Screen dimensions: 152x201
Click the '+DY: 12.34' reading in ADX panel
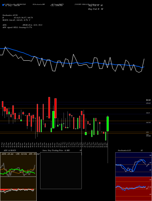(x=21, y=154)
